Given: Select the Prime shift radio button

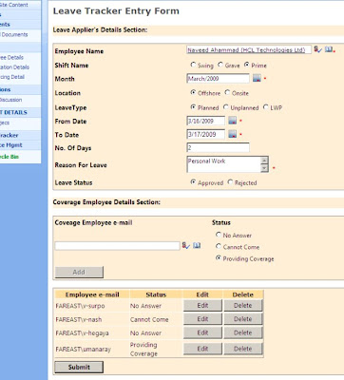Looking at the screenshot, I should tap(246, 65).
